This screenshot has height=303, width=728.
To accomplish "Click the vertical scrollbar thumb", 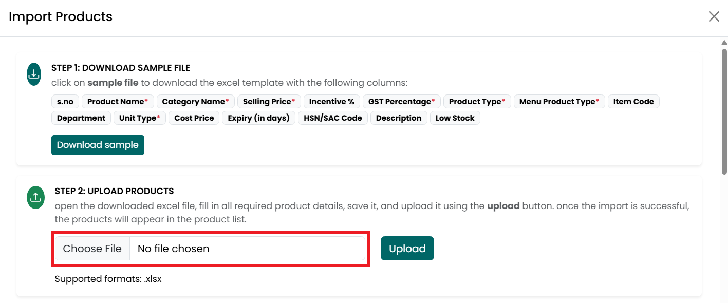I will (724, 111).
